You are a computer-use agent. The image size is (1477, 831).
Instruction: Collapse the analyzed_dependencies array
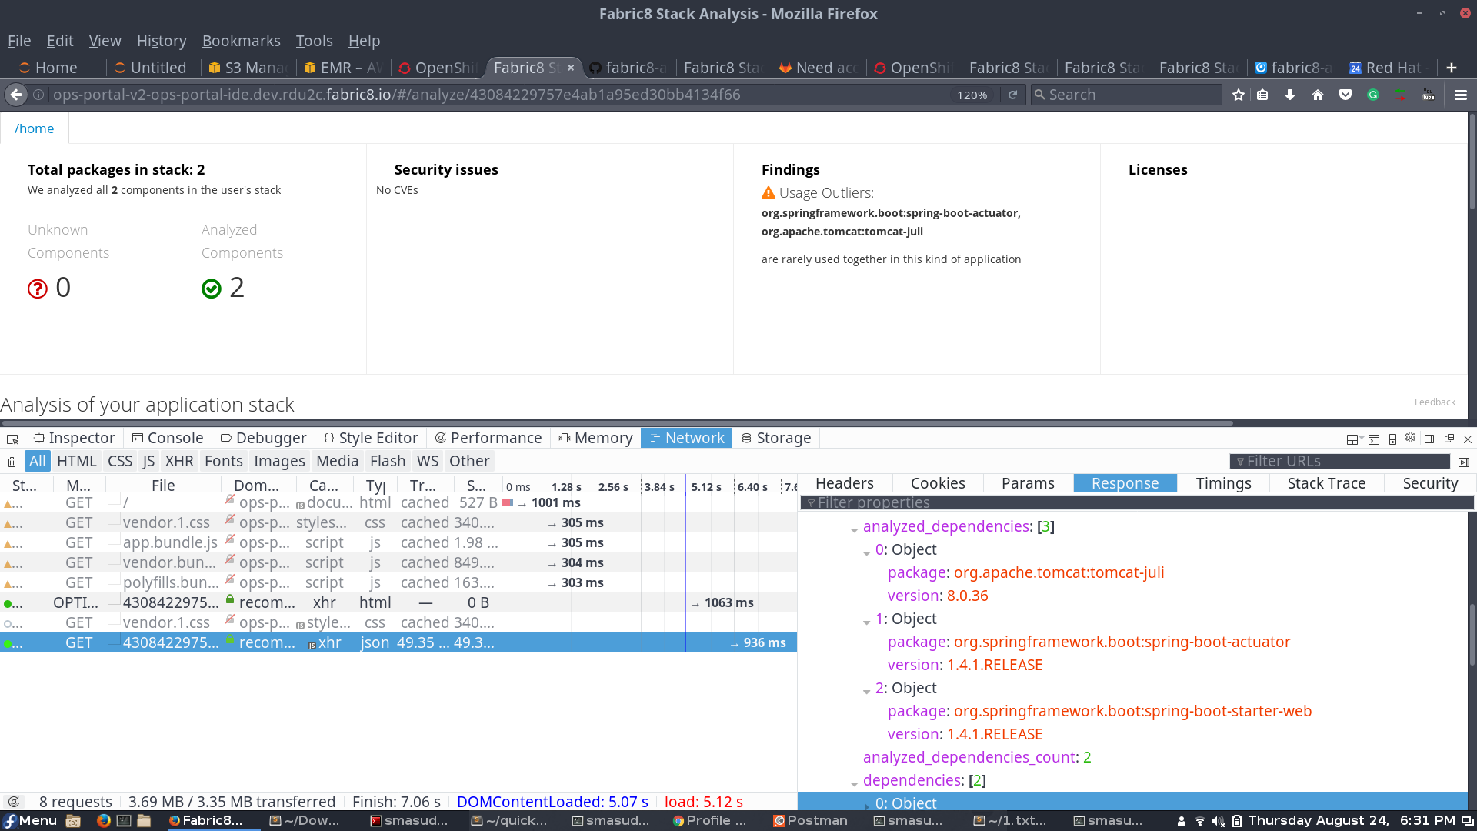(x=855, y=529)
